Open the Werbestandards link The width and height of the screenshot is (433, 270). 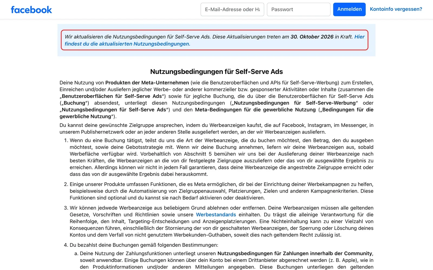pos(216,215)
